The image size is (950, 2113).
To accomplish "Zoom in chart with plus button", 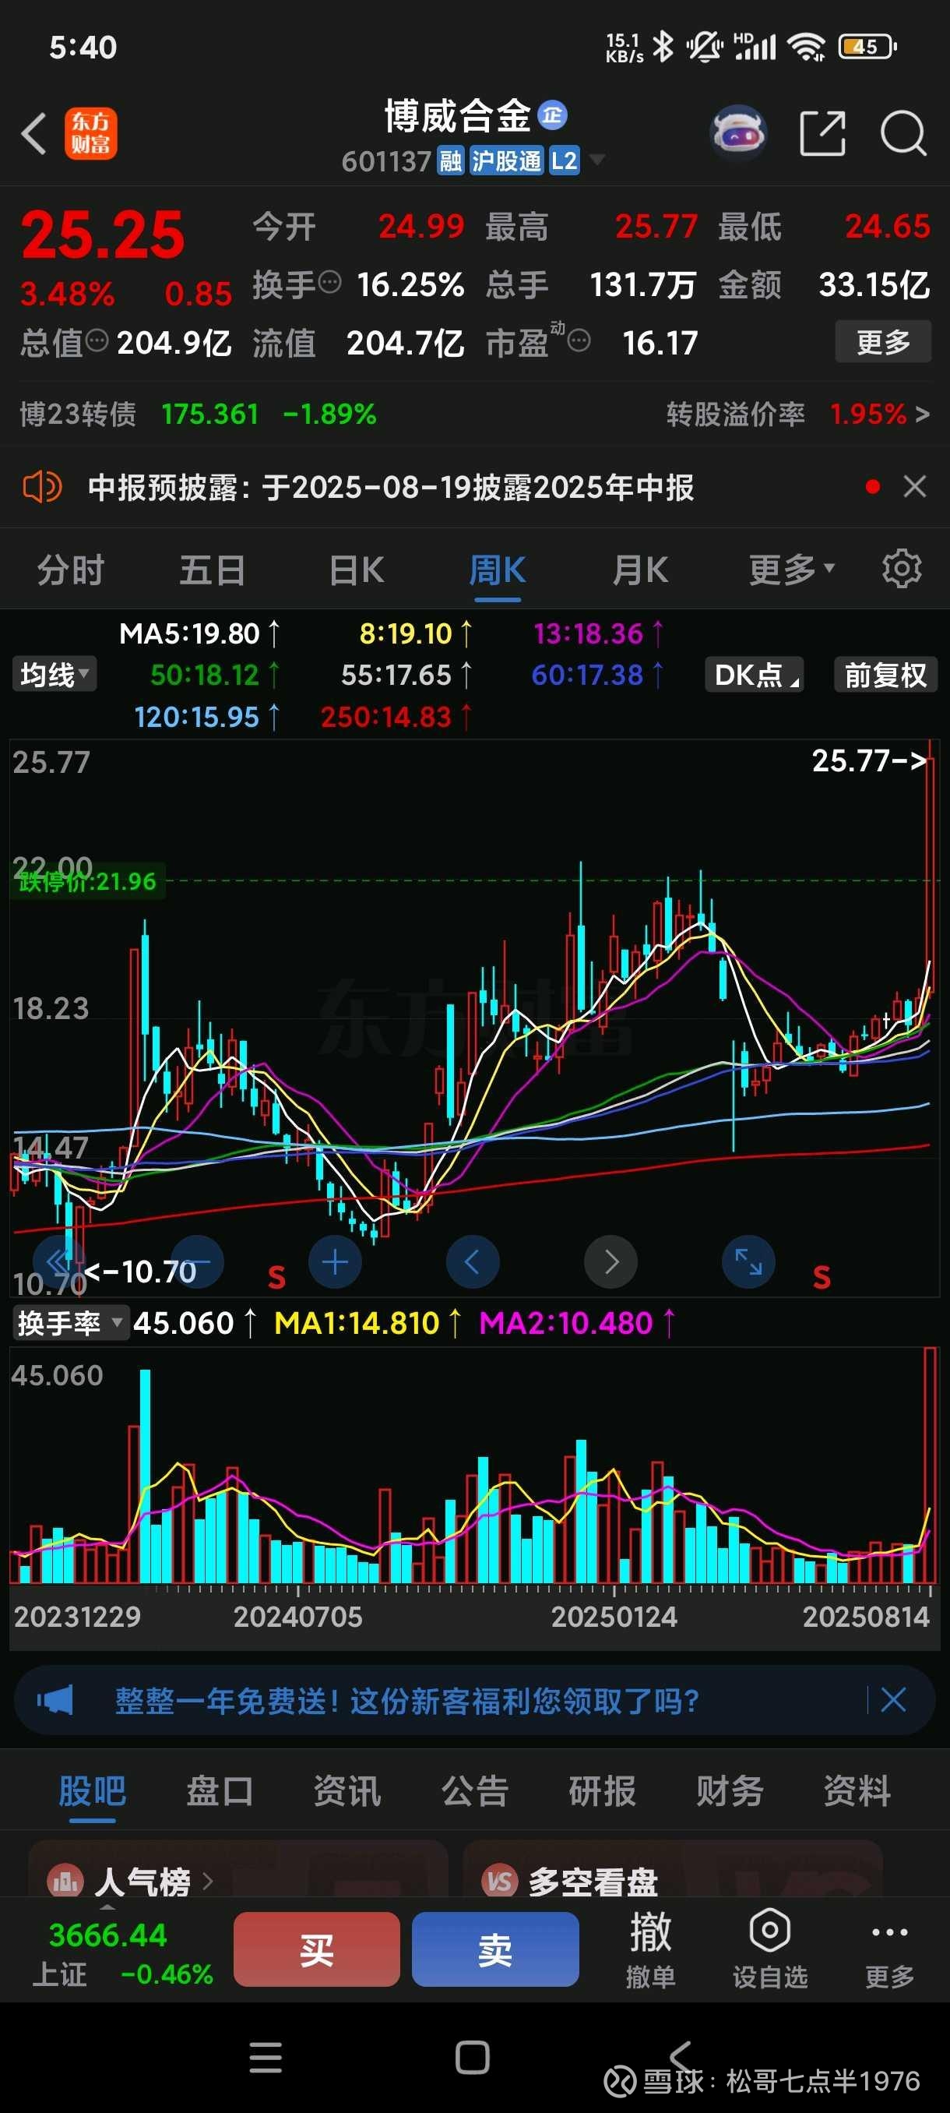I will pyautogui.click(x=334, y=1261).
